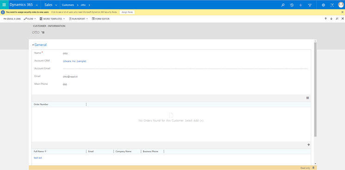This screenshot has width=345, height=170.
Task: Dismiss the yellow security roles notification
Action: point(342,12)
